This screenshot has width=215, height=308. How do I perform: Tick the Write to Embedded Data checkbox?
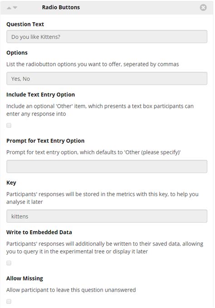[x=9, y=263]
